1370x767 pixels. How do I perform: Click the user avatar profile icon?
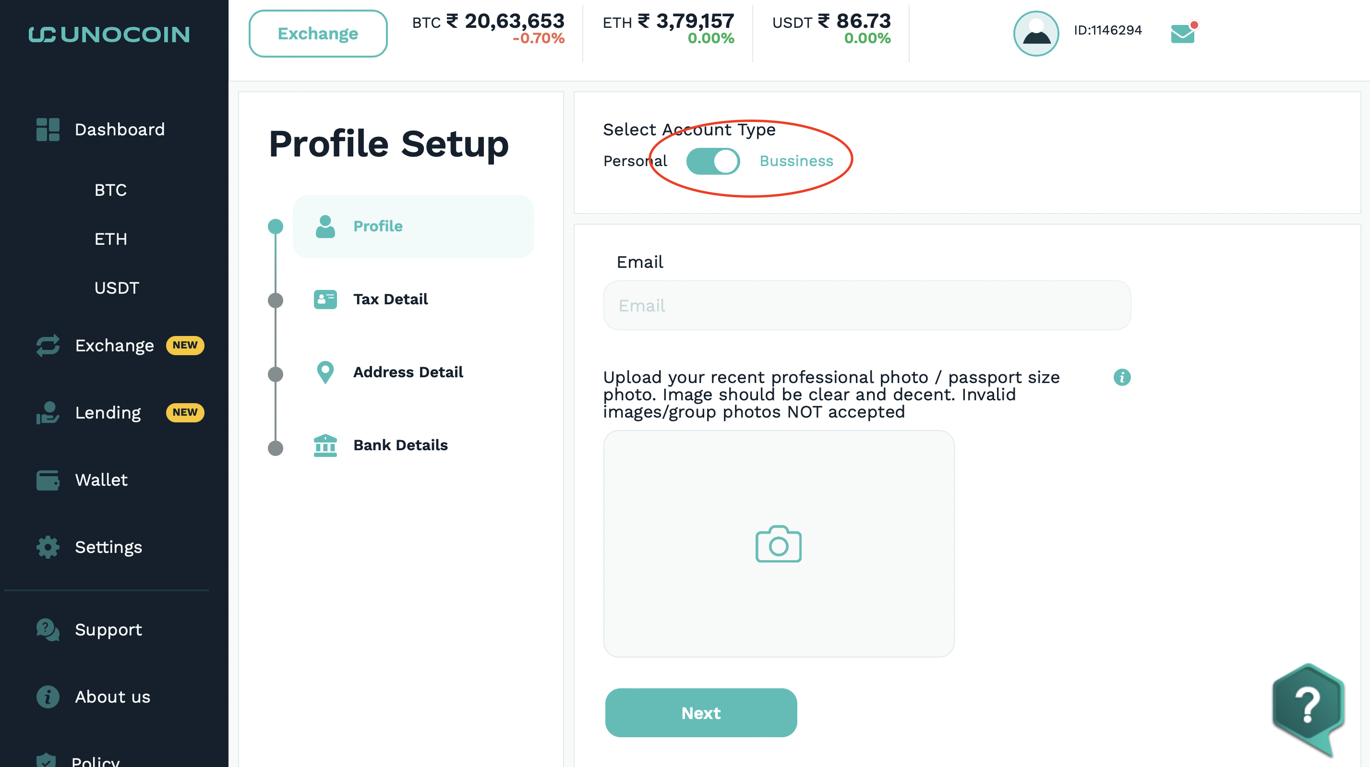pyautogui.click(x=1035, y=34)
